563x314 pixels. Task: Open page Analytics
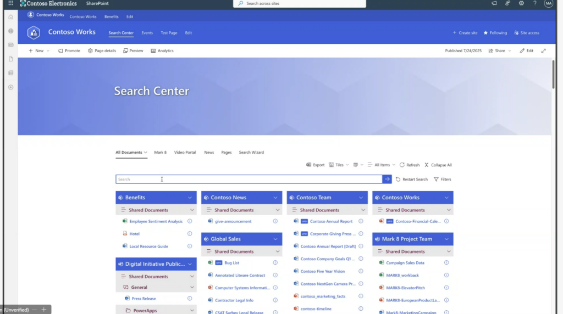(162, 51)
